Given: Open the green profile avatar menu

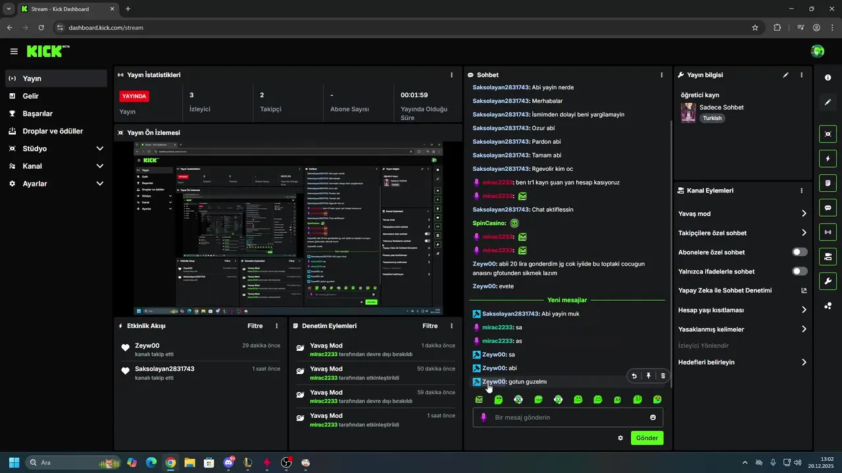Looking at the screenshot, I should pyautogui.click(x=818, y=51).
